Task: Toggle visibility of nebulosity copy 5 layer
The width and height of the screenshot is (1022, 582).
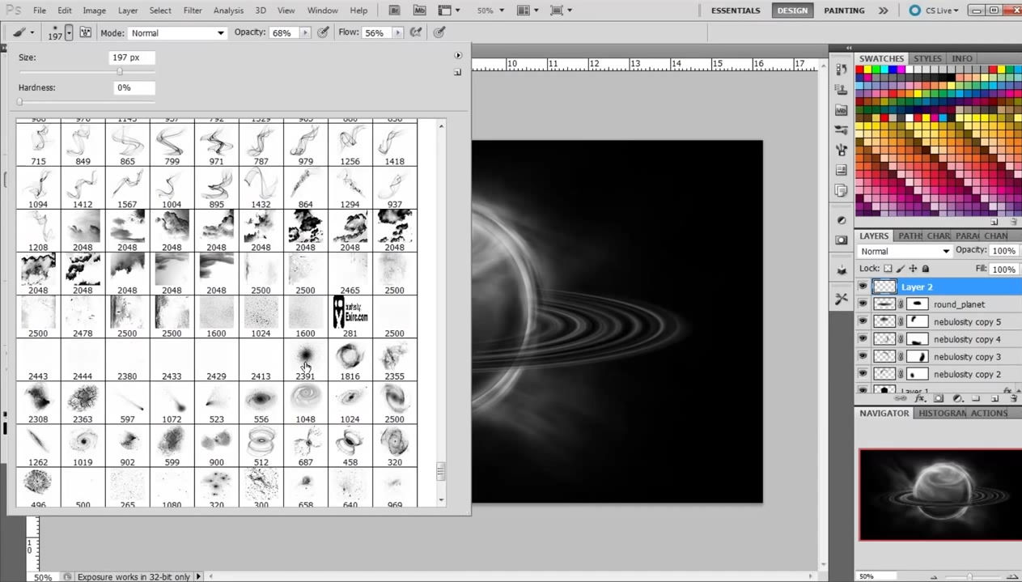Action: pyautogui.click(x=863, y=322)
